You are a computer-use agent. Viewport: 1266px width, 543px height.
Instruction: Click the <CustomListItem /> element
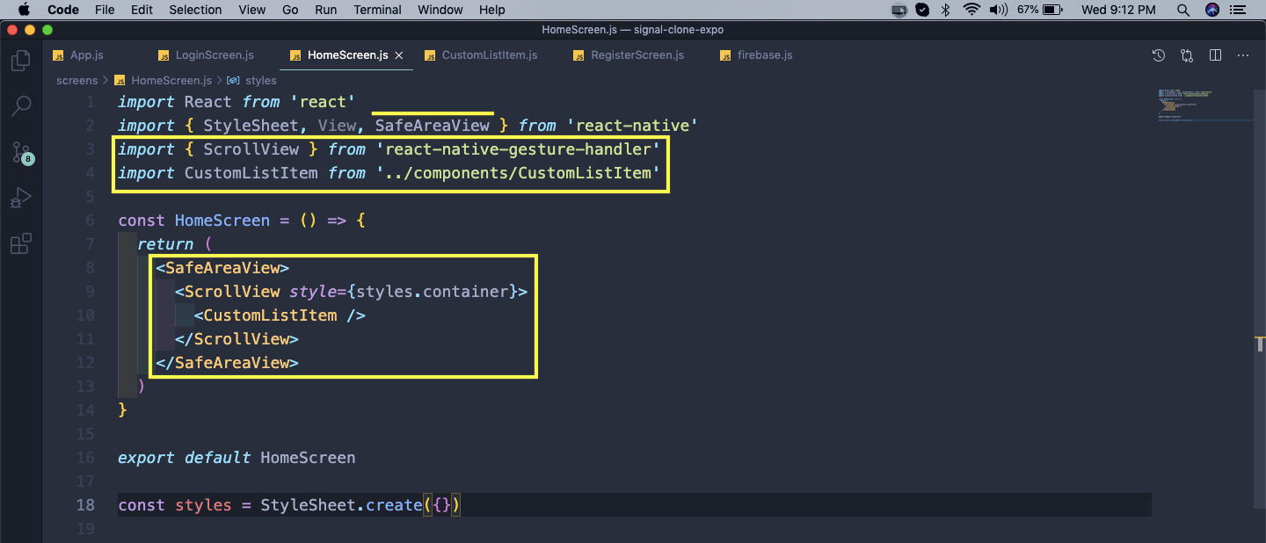click(x=280, y=315)
